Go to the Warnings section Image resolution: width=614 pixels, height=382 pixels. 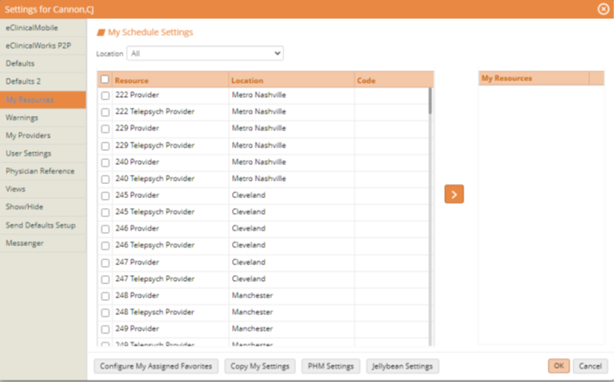43,118
